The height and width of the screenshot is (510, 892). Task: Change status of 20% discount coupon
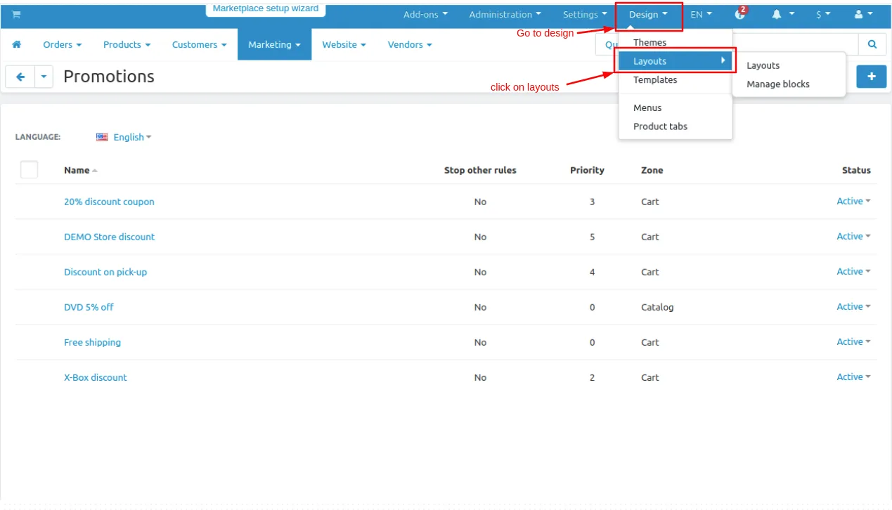(x=853, y=202)
